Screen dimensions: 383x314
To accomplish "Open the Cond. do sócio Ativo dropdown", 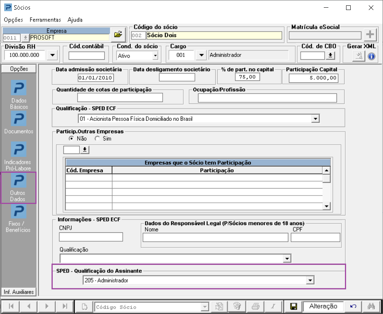I will (155, 56).
